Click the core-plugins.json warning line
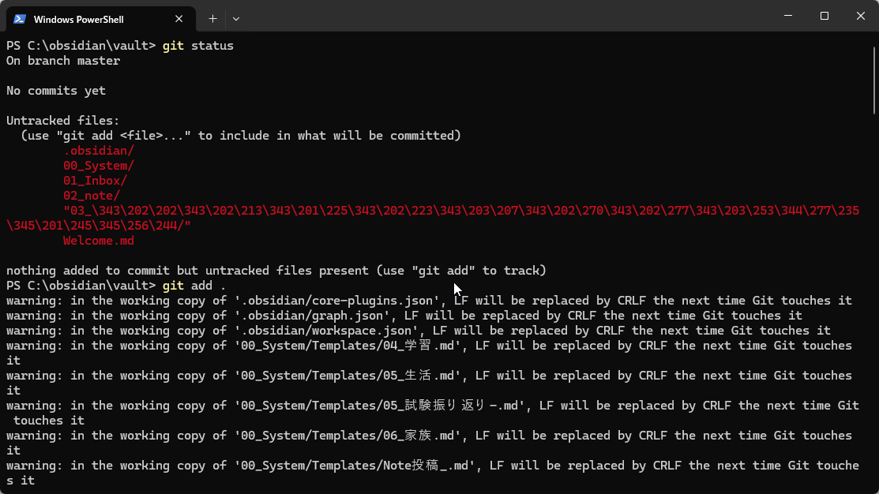879x494 pixels. 429,301
